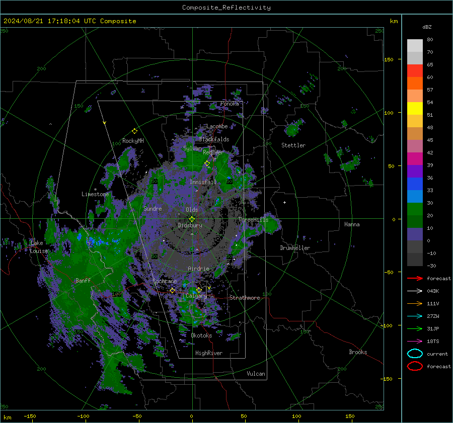Click the Olds label
Screen dimensions: 453x423
[x=192, y=210]
